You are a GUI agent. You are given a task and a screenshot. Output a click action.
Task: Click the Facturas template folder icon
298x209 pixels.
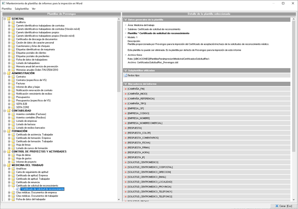click(x=13, y=83)
